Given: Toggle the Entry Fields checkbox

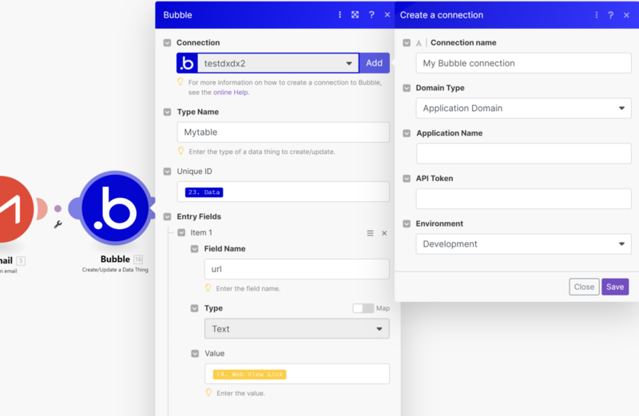Looking at the screenshot, I should click(x=167, y=216).
